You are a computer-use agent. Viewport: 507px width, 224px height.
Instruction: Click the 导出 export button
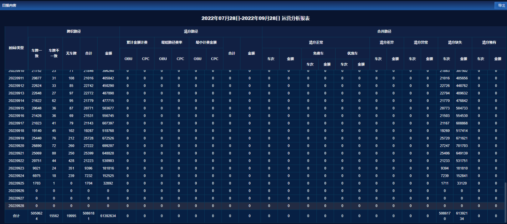pos(501,5)
